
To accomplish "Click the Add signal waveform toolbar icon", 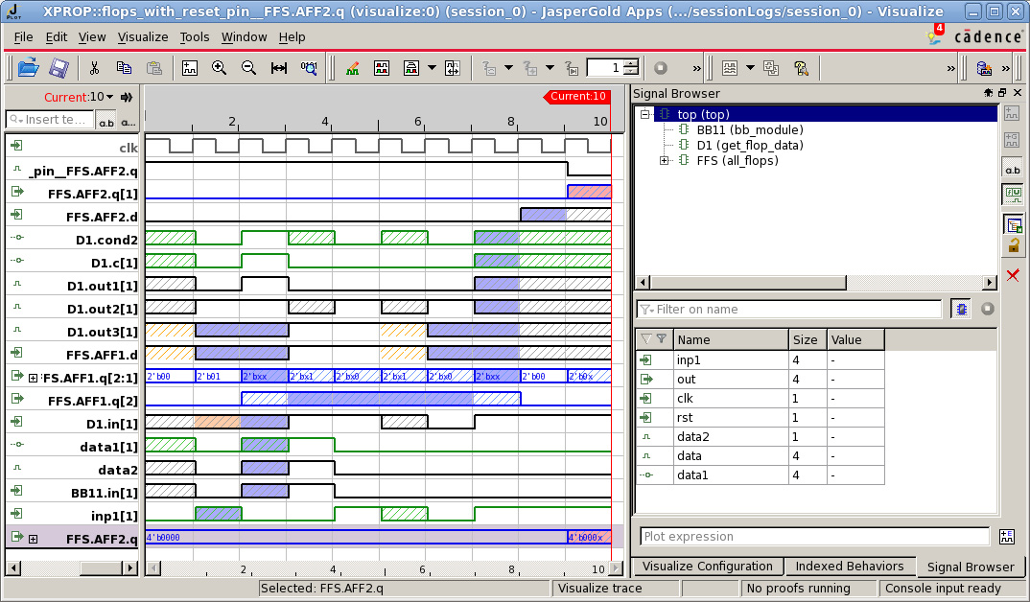I will coord(190,68).
